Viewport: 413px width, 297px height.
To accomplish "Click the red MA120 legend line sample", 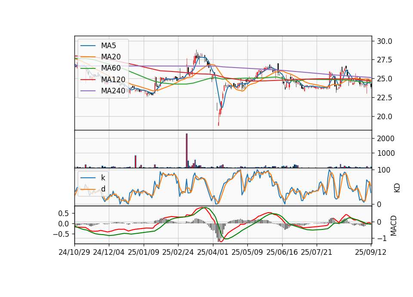I will (x=88, y=80).
